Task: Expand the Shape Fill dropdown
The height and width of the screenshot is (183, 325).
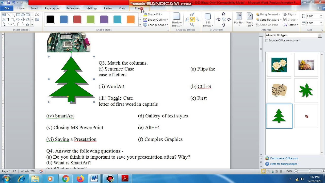Action: tap(161, 14)
